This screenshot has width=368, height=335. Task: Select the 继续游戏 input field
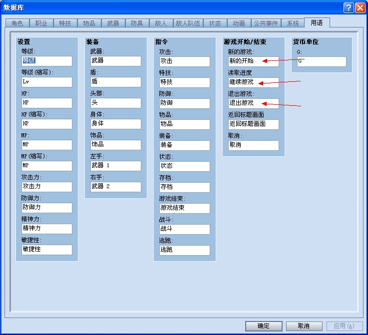tap(254, 82)
